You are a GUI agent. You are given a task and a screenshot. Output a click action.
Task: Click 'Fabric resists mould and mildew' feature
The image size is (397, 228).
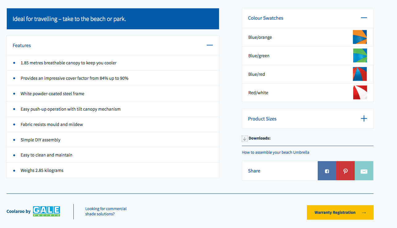52,124
